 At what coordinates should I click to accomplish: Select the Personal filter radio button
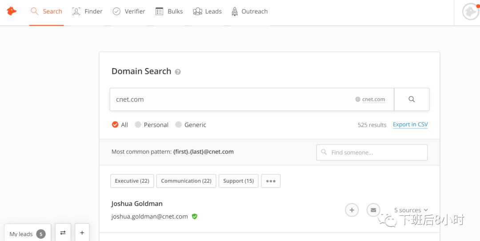pos(138,125)
